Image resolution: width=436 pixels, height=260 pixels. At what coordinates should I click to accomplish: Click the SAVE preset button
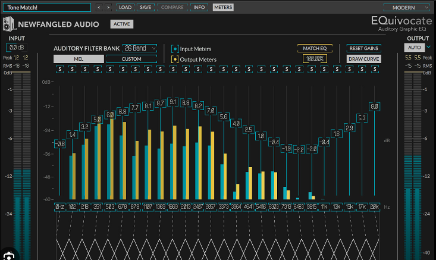pos(145,8)
